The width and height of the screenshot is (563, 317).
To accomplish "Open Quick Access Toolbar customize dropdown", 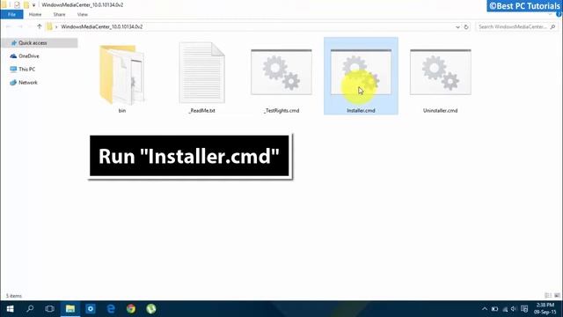I will pyautogui.click(x=33, y=5).
